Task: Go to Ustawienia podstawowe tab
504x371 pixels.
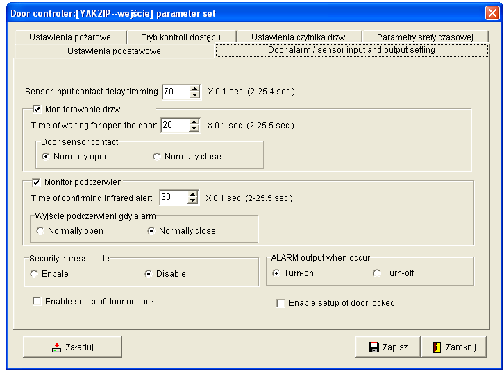Action: tap(114, 51)
